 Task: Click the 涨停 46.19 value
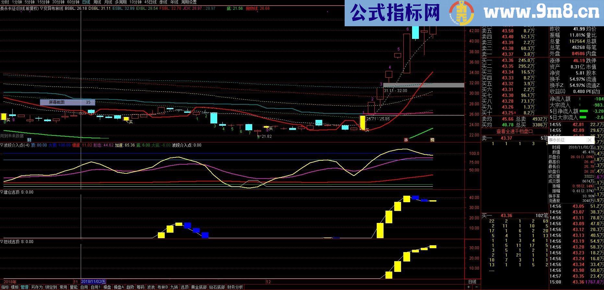pos(579,61)
